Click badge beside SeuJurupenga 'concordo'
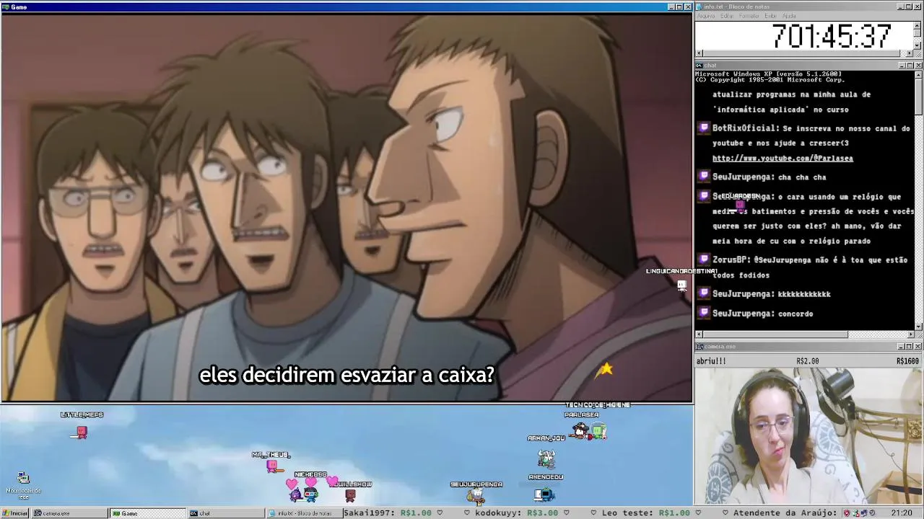Image resolution: width=924 pixels, height=519 pixels. click(x=704, y=313)
